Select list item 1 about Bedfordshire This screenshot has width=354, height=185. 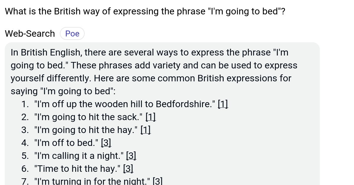[124, 104]
